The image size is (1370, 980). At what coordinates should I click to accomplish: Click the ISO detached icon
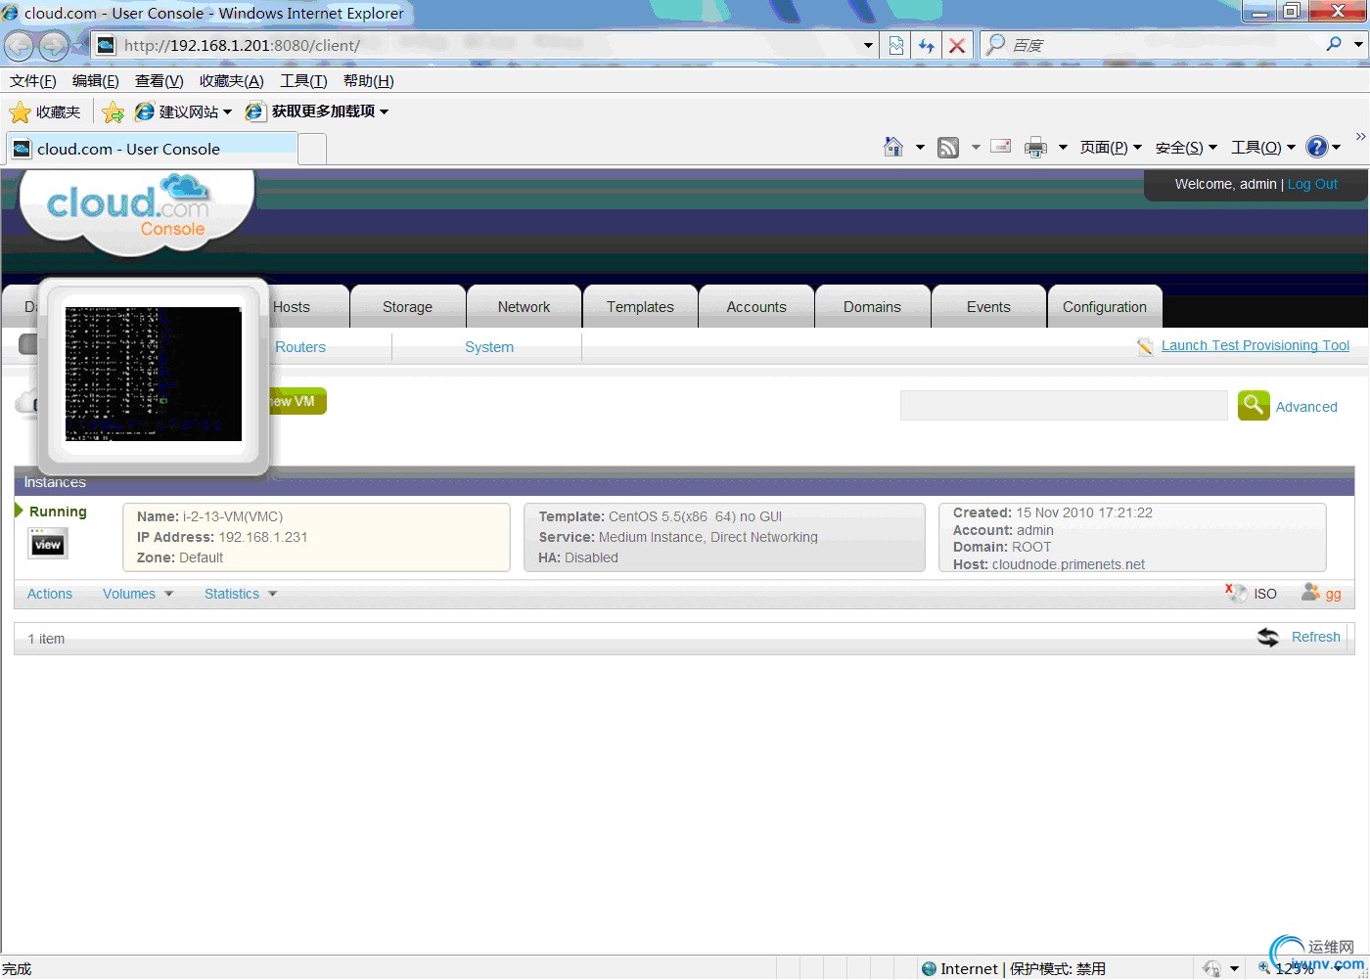pyautogui.click(x=1236, y=593)
